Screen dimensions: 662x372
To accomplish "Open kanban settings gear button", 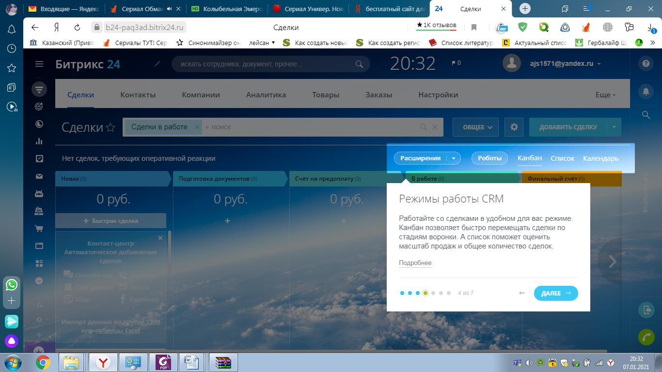I will [x=514, y=127].
